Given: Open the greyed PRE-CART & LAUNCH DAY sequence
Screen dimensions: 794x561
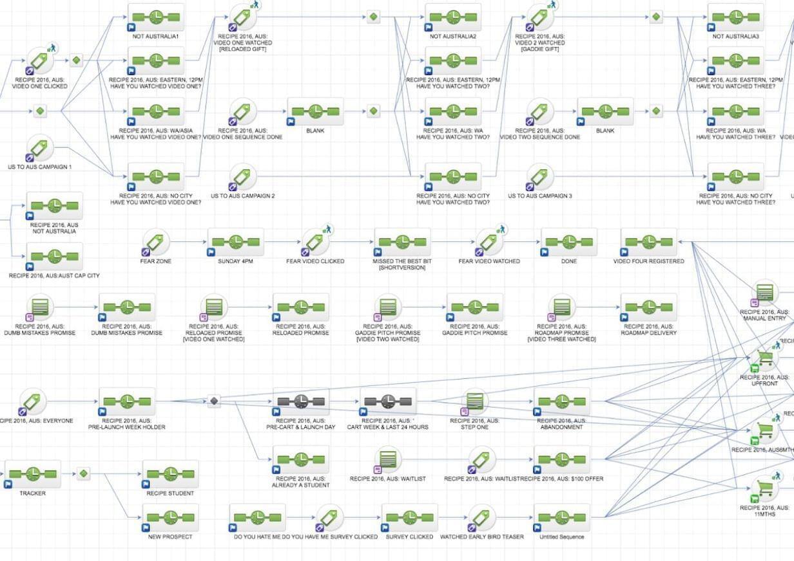Looking at the screenshot, I should (301, 402).
